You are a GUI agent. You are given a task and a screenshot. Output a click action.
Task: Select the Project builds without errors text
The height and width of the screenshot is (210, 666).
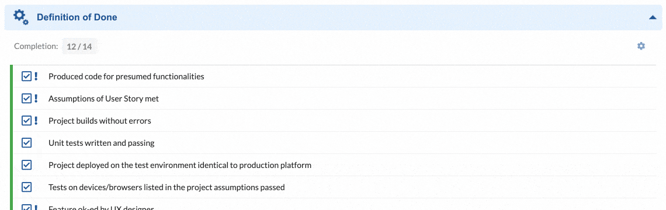[100, 121]
